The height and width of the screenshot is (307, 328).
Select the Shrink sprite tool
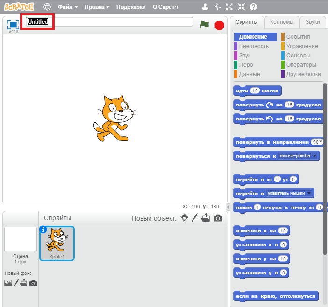241,7
